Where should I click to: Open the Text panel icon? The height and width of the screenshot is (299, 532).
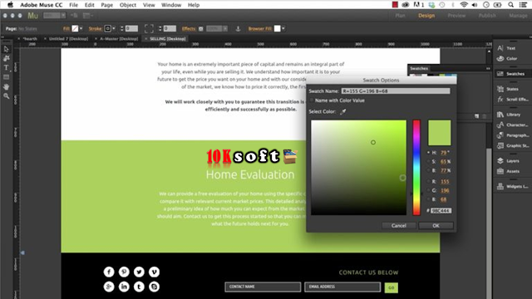[x=500, y=48]
